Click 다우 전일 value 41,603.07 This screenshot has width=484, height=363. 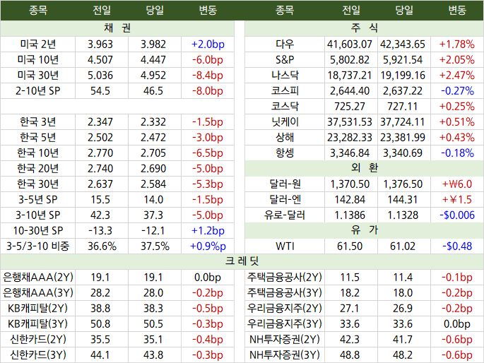coord(350,44)
